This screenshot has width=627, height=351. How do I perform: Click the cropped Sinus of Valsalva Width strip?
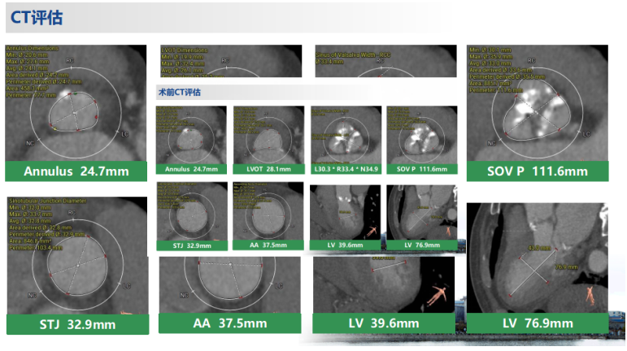(x=385, y=61)
